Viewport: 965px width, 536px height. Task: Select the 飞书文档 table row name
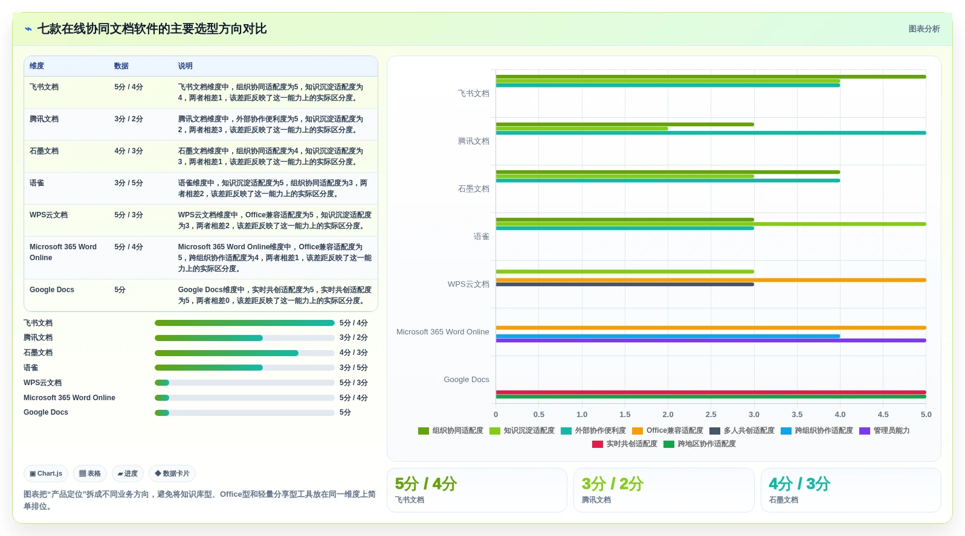[44, 87]
